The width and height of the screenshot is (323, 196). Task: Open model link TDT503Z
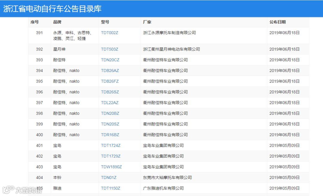click(x=109, y=49)
